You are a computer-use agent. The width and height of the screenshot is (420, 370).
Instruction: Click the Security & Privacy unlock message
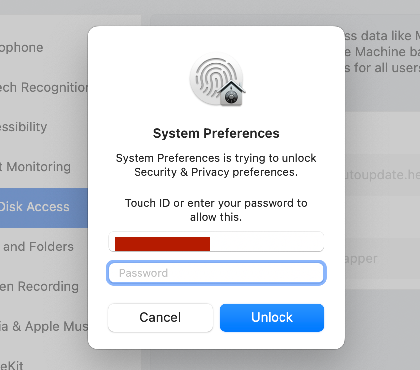(x=216, y=165)
